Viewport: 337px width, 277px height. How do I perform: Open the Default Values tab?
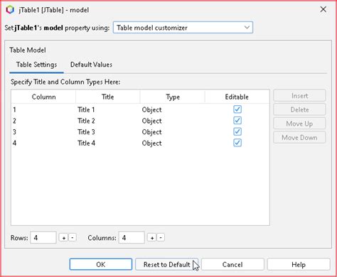tap(91, 65)
